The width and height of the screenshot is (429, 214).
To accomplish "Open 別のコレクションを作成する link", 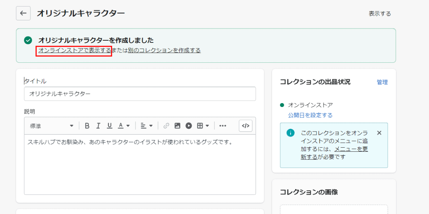I will [x=164, y=50].
